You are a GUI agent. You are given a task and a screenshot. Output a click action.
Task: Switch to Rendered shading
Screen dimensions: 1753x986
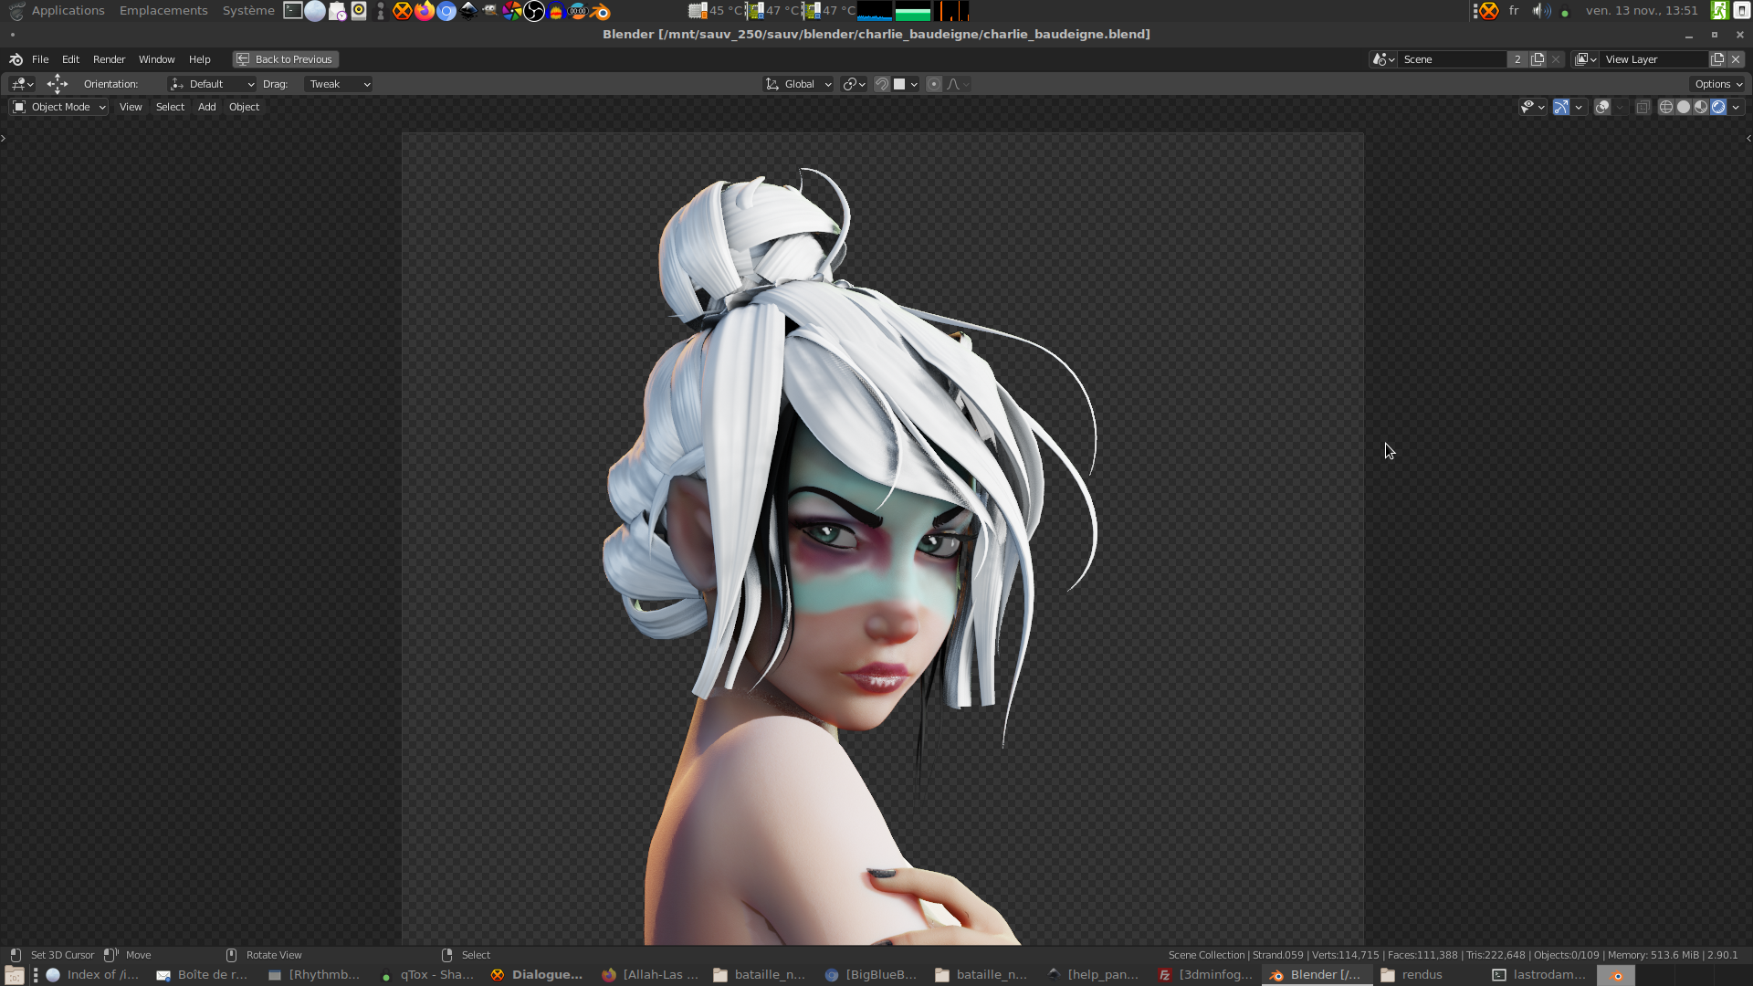(x=1718, y=107)
